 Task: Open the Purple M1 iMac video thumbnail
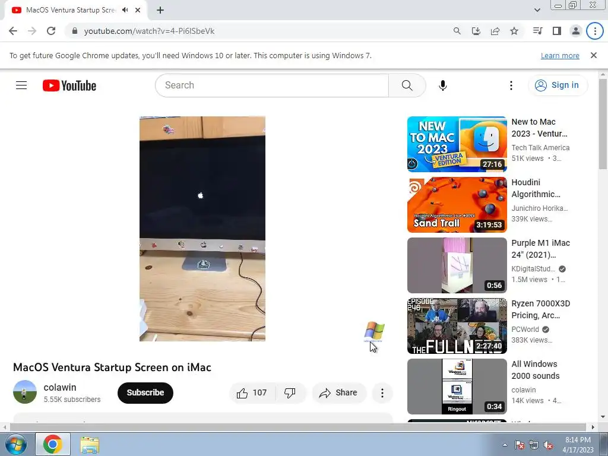click(x=457, y=265)
